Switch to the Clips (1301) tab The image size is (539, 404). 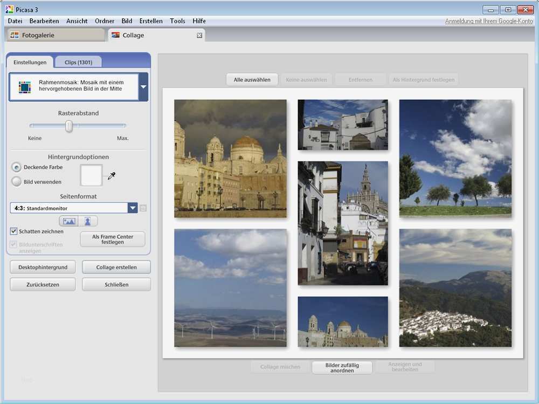coord(78,62)
